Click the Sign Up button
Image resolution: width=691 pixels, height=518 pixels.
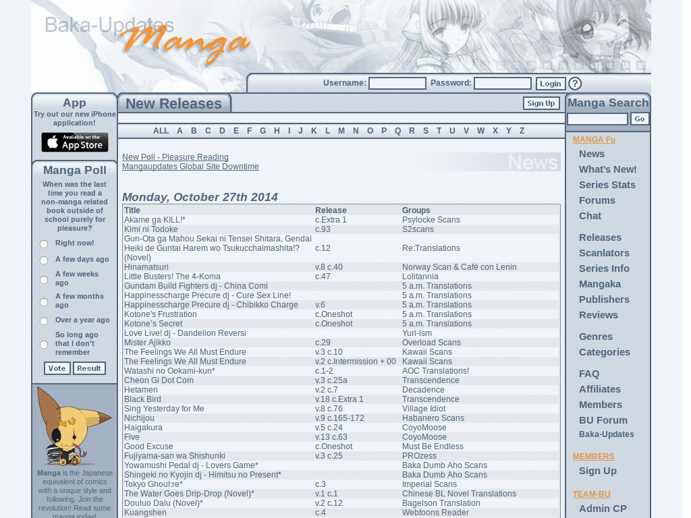(x=541, y=103)
